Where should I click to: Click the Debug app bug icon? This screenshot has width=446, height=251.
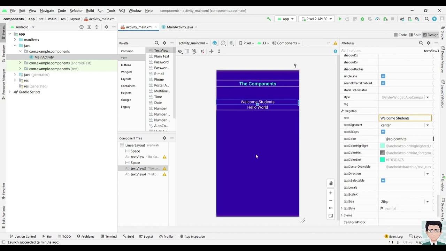tap(362, 19)
